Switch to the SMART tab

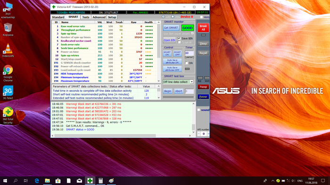(73, 17)
